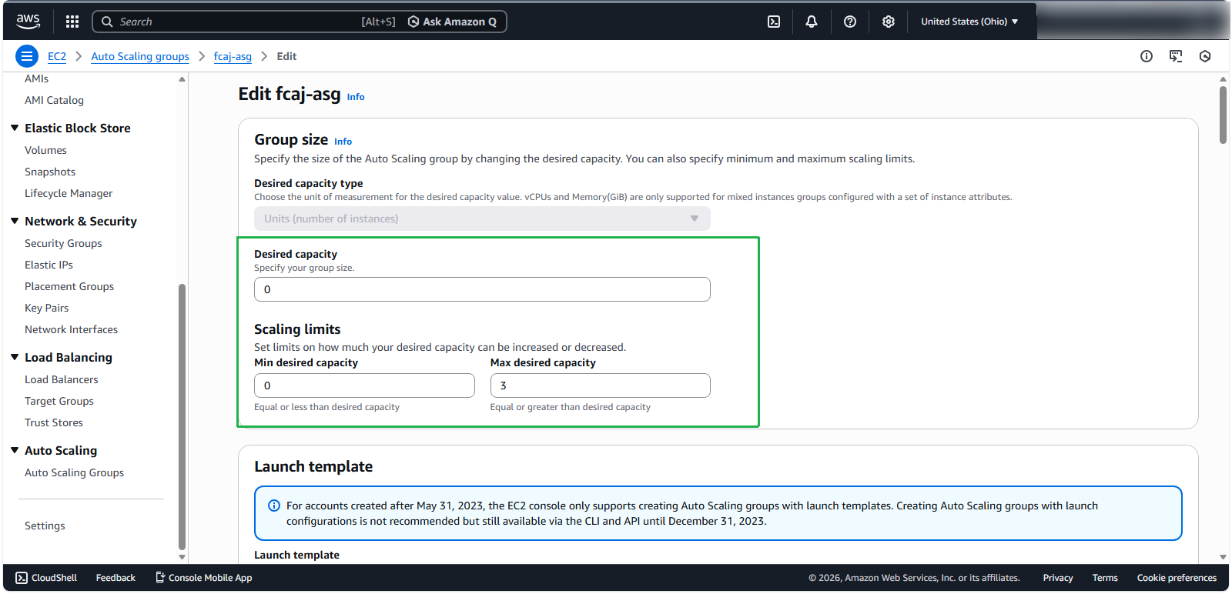Open Console Mobile App link
Screen dimensions: 1232x594
[x=204, y=578]
